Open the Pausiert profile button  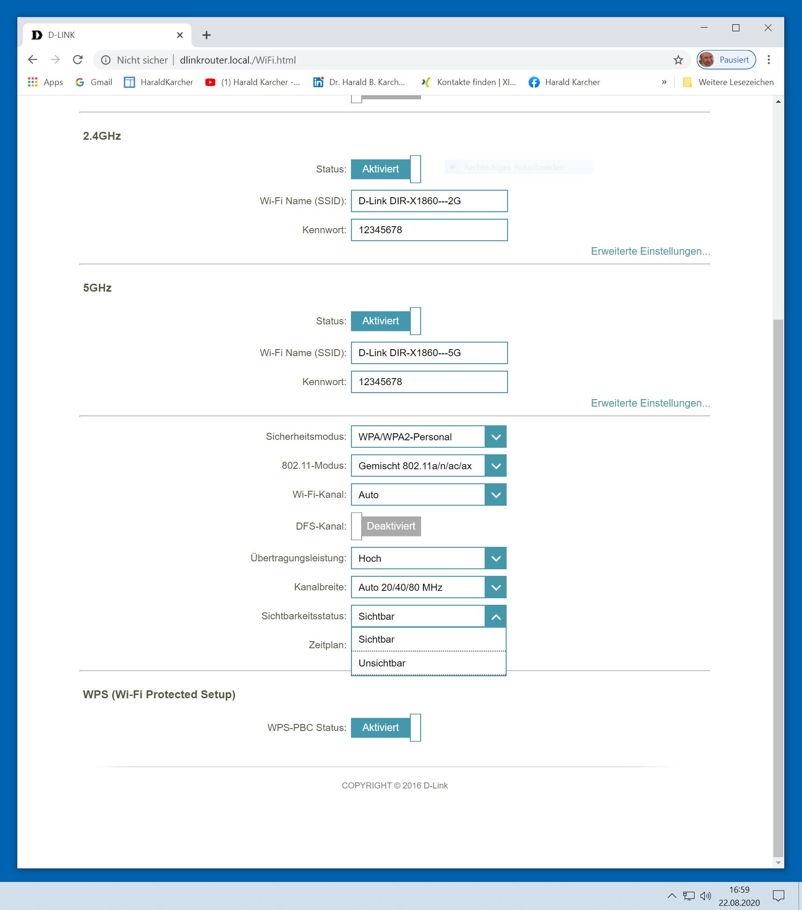pyautogui.click(x=726, y=60)
